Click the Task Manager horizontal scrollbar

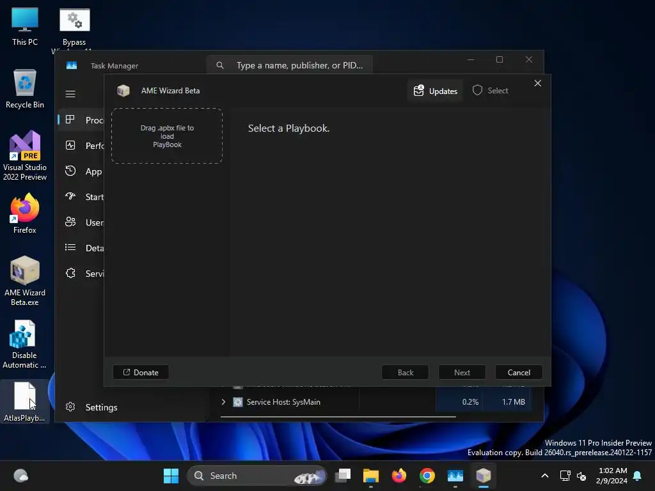[x=338, y=416]
